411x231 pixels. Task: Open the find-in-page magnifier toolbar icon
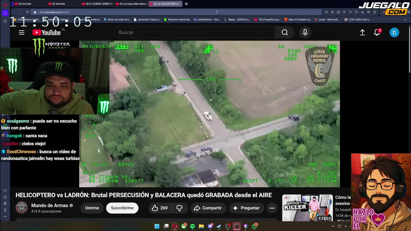point(326,12)
